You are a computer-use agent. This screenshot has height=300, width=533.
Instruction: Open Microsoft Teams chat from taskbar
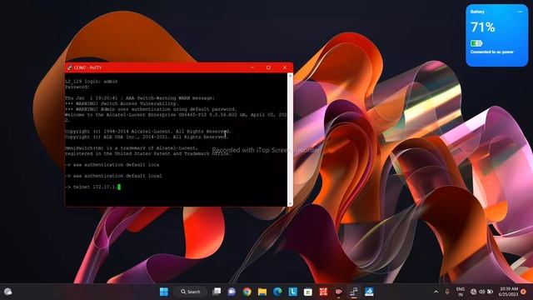click(x=232, y=292)
